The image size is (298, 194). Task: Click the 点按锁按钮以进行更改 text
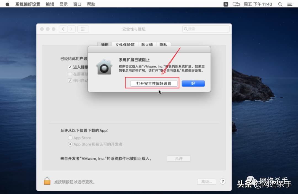click(74, 182)
